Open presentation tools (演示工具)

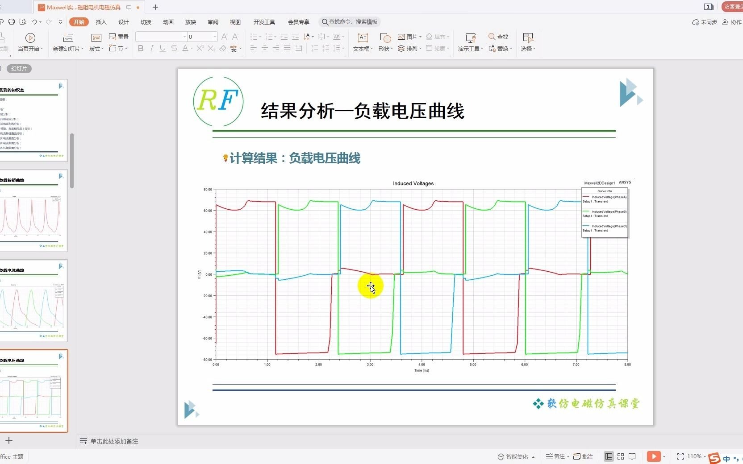tap(471, 43)
